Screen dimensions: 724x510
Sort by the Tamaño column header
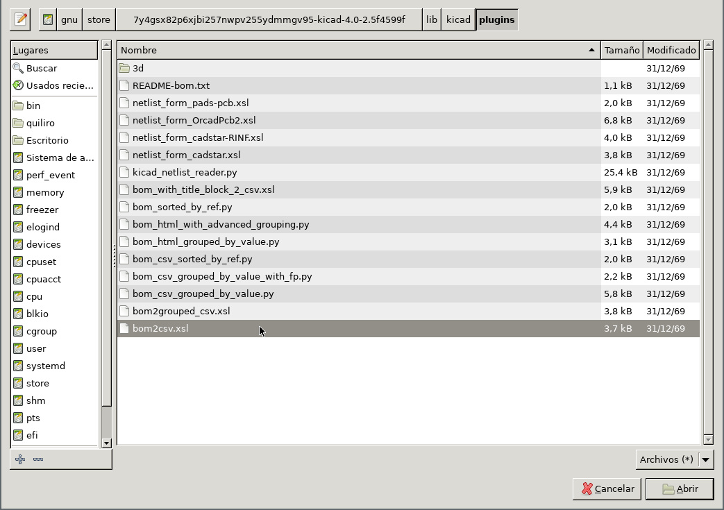[x=622, y=51]
